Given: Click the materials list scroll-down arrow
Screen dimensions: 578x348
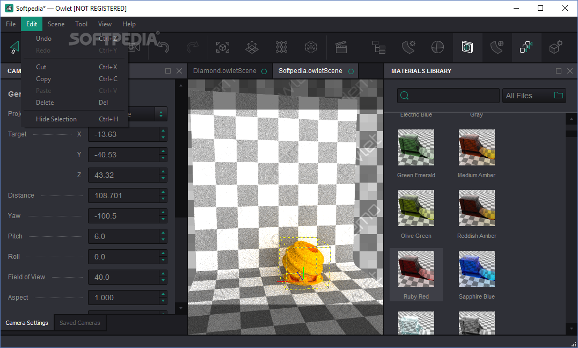Looking at the screenshot, I should click(x=572, y=328).
